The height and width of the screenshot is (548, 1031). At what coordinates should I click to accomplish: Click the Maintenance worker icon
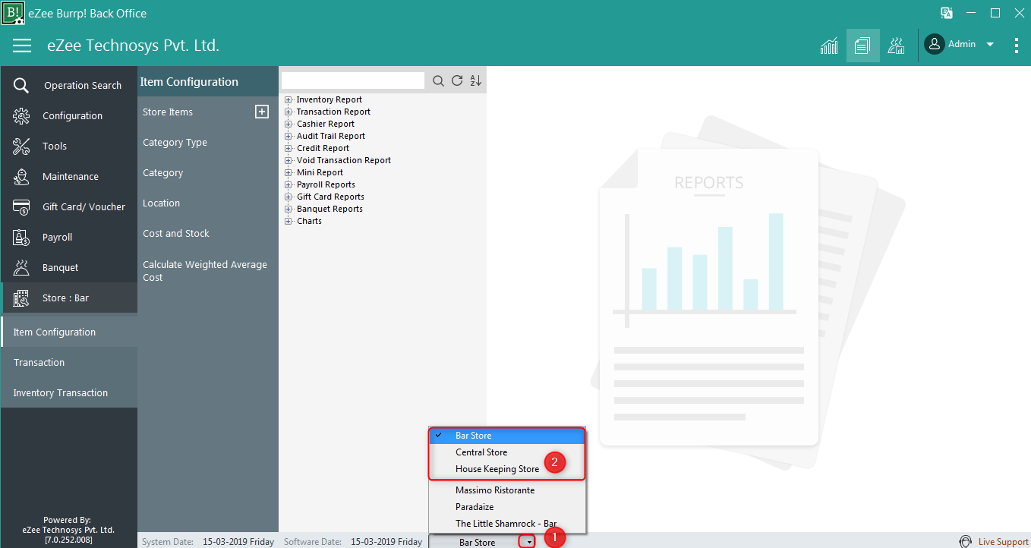(21, 176)
